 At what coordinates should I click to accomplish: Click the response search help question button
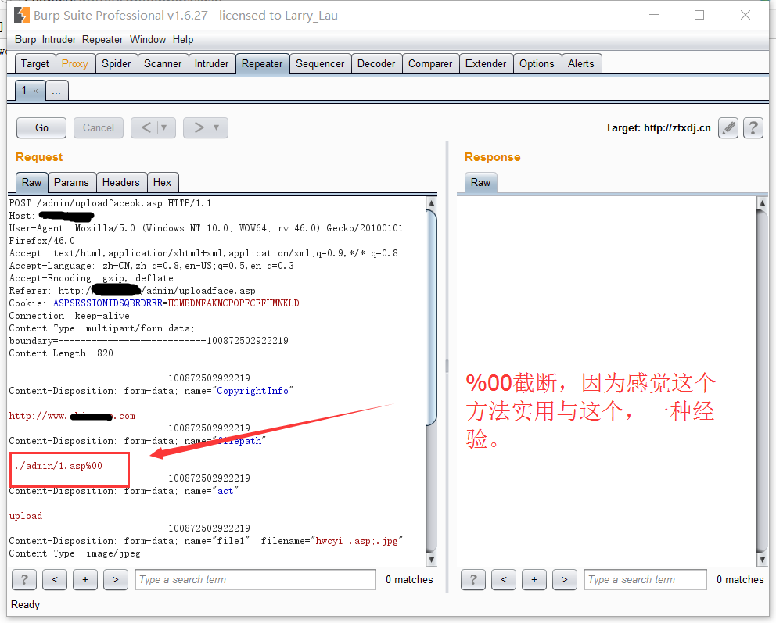pos(473,579)
